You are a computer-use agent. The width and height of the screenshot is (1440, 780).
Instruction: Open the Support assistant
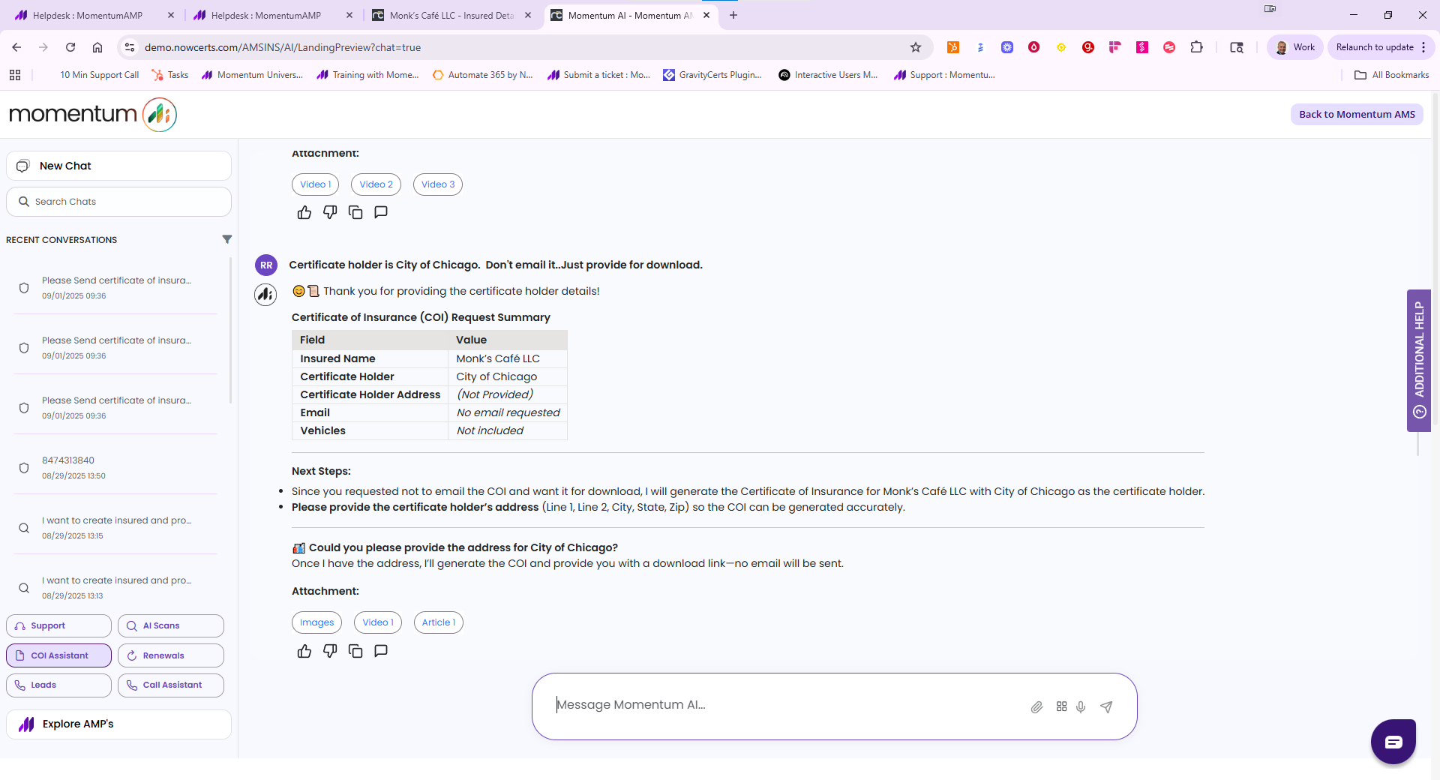[58, 625]
